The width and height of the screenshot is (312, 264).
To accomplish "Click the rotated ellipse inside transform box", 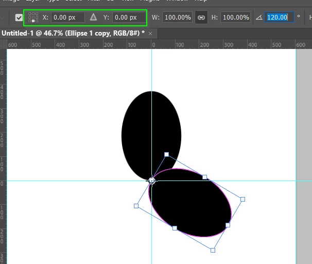I will pyautogui.click(x=190, y=203).
